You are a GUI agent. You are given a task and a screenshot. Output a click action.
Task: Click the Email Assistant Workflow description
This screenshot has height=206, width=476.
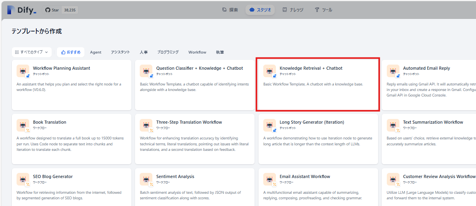point(313,195)
